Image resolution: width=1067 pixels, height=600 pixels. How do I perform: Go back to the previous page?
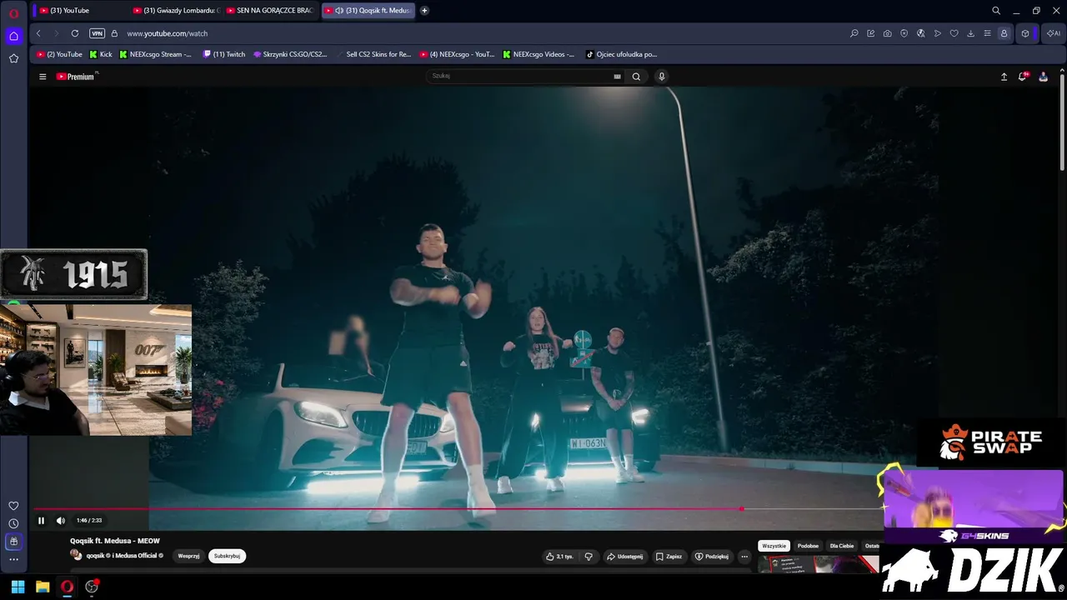(x=38, y=33)
